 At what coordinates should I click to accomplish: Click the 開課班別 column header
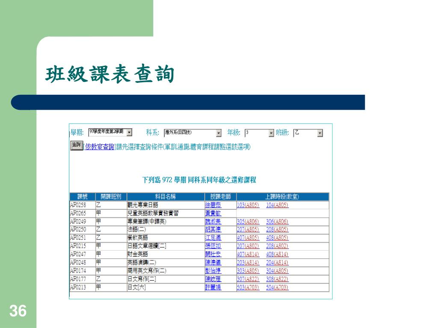pos(111,196)
